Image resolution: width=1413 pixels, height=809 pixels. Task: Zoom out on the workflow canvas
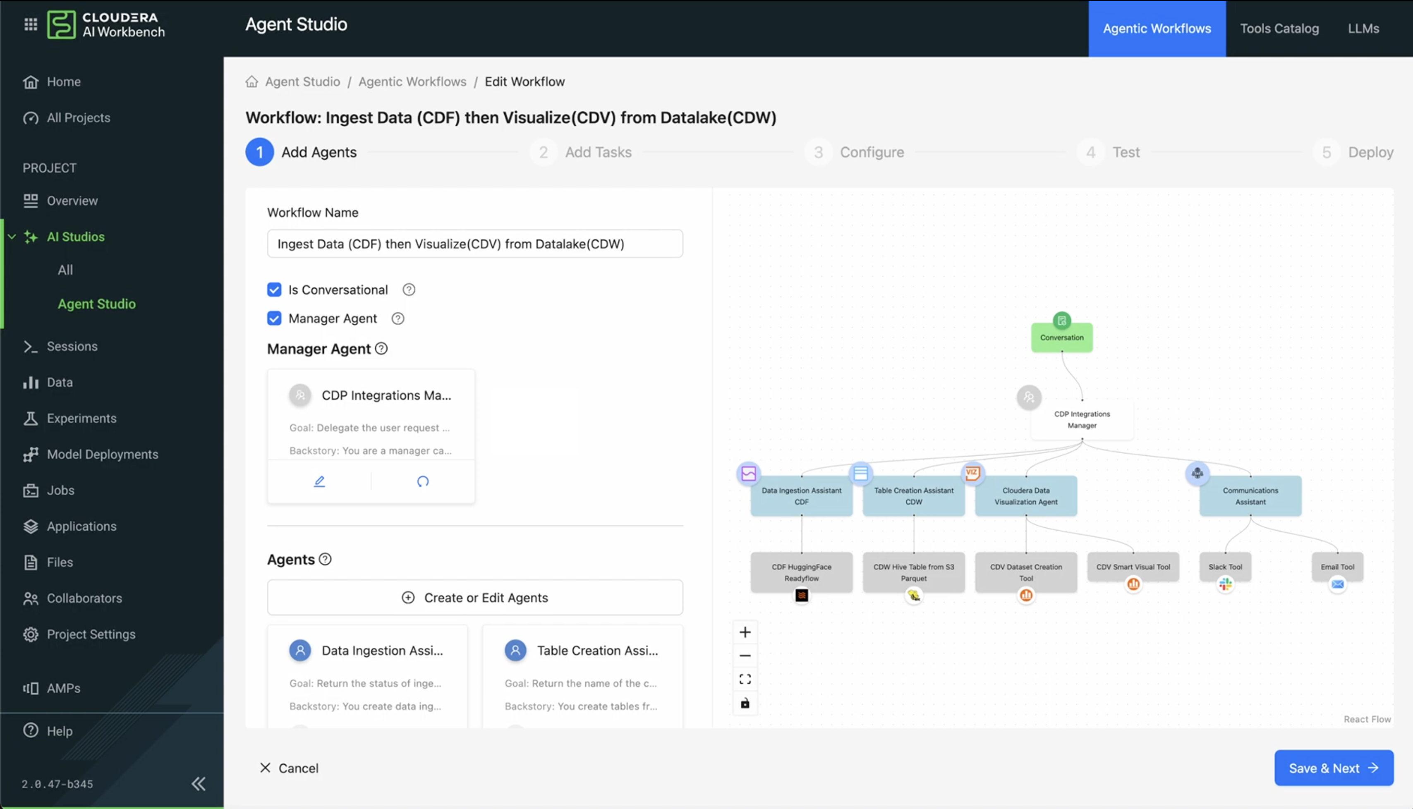(x=745, y=656)
